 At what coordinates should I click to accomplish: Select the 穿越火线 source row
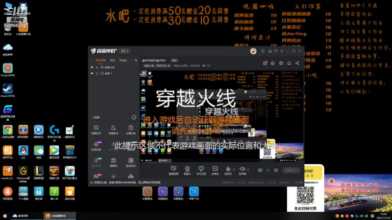click(x=114, y=67)
